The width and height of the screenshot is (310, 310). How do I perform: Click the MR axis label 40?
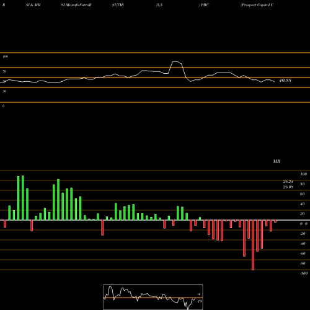(303, 204)
